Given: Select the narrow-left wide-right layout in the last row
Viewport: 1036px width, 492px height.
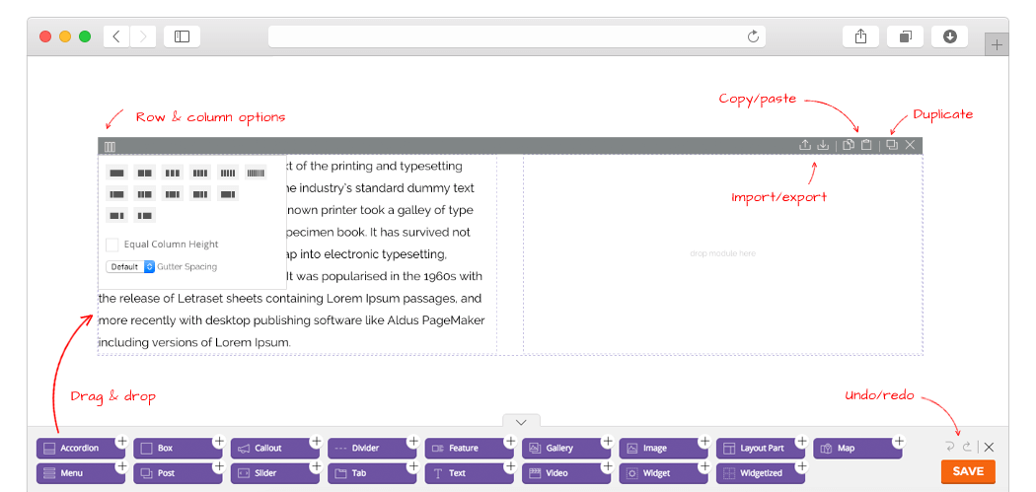Looking at the screenshot, I should point(145,215).
